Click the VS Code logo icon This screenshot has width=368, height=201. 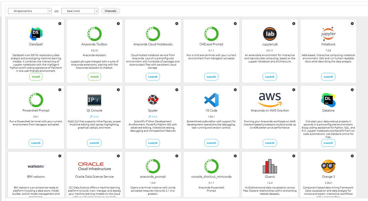click(211, 100)
